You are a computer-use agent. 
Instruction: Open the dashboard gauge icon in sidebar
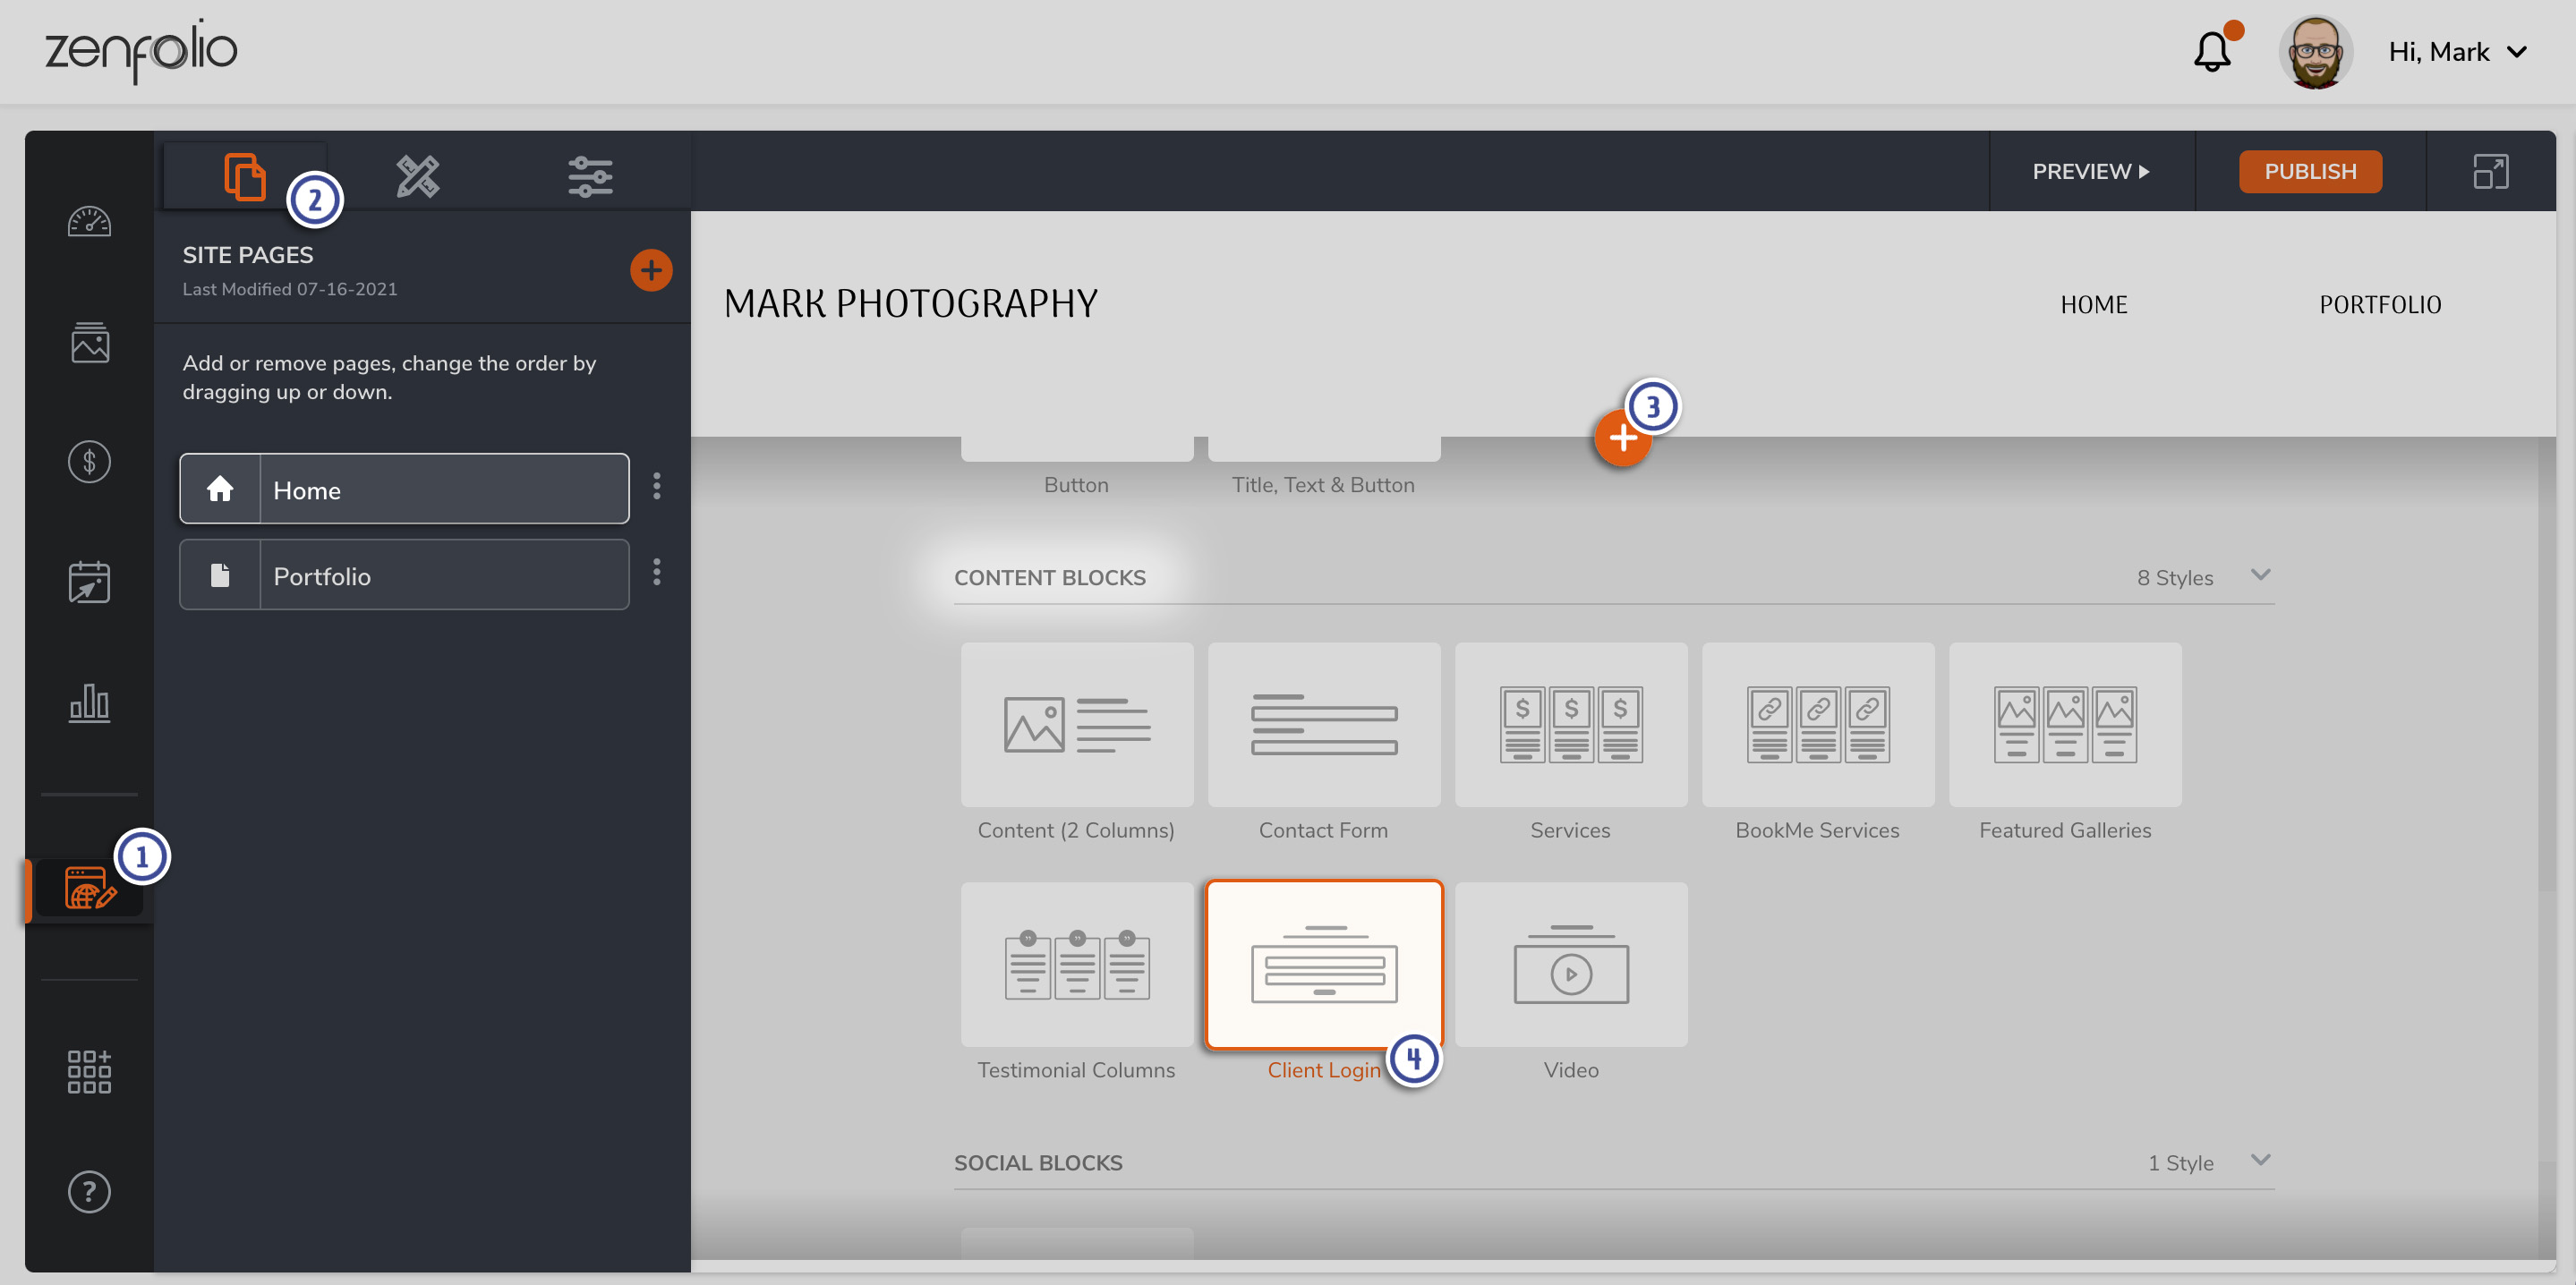(x=89, y=222)
